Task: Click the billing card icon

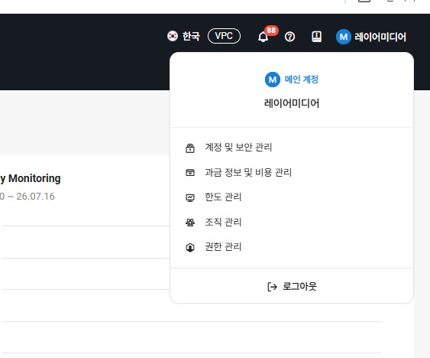Action: pos(190,173)
